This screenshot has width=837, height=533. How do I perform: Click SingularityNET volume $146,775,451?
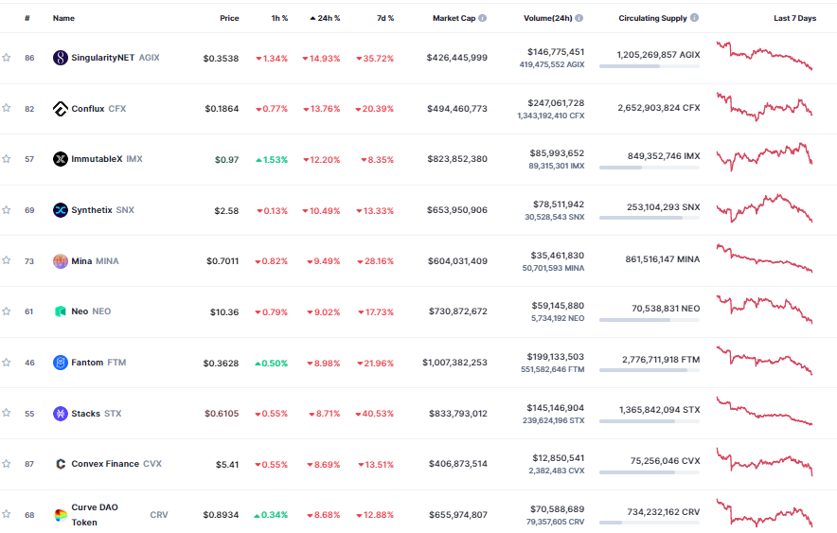556,52
